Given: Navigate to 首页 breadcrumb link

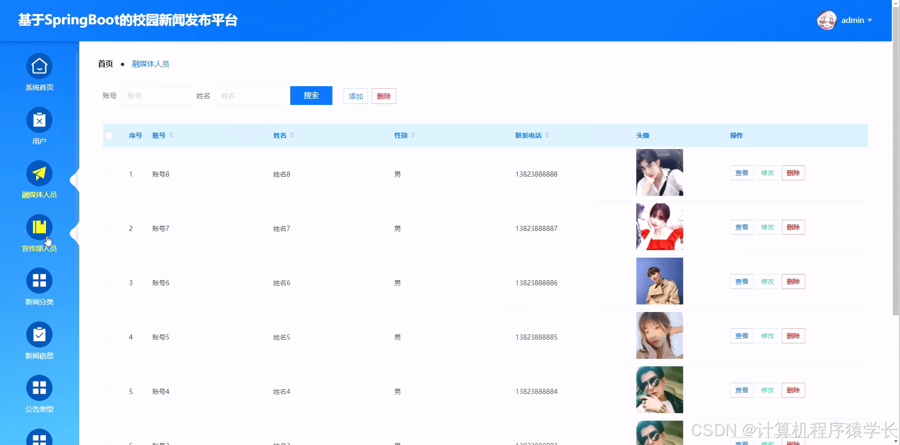Looking at the screenshot, I should pos(105,64).
